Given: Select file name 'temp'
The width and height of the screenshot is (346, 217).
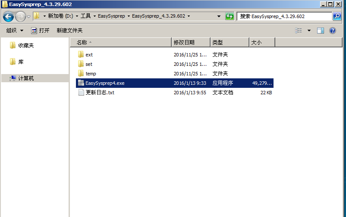Looking at the screenshot, I should (91, 74).
